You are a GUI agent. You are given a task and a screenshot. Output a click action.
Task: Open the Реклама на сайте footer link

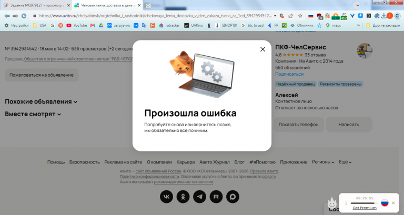coord(123,162)
